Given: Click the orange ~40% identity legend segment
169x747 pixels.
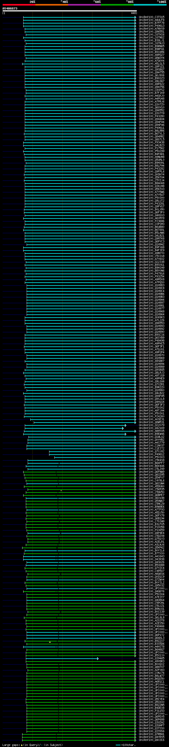Looking at the screenshot, I should (52, 5).
